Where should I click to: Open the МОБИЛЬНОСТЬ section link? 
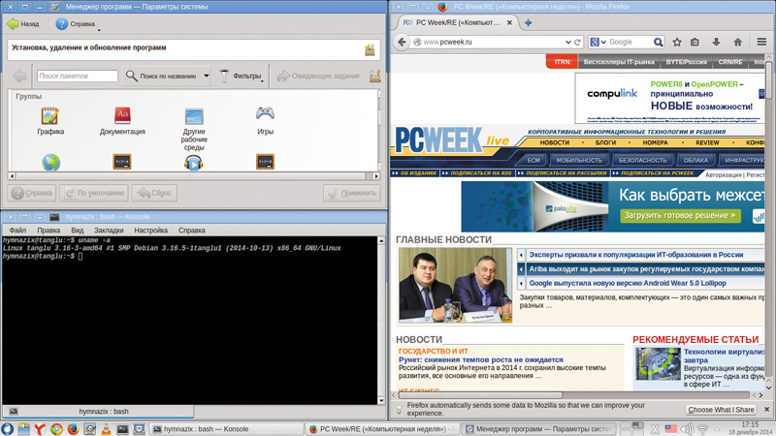(579, 160)
